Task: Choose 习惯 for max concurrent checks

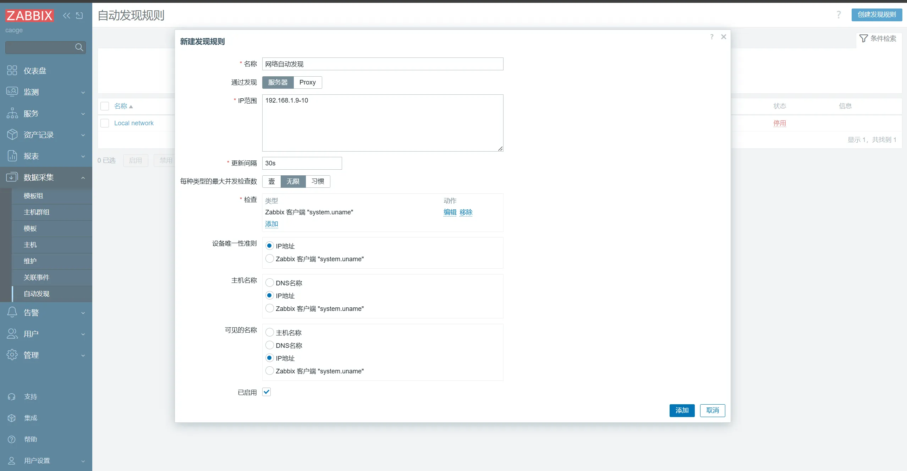Action: pos(318,181)
